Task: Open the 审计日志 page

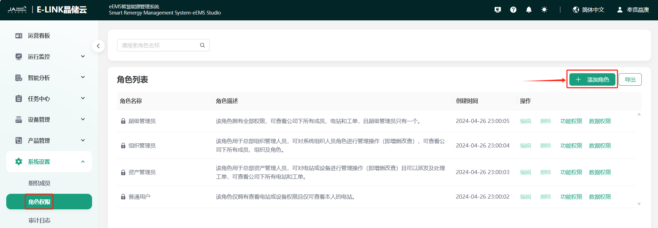Action: [39, 220]
